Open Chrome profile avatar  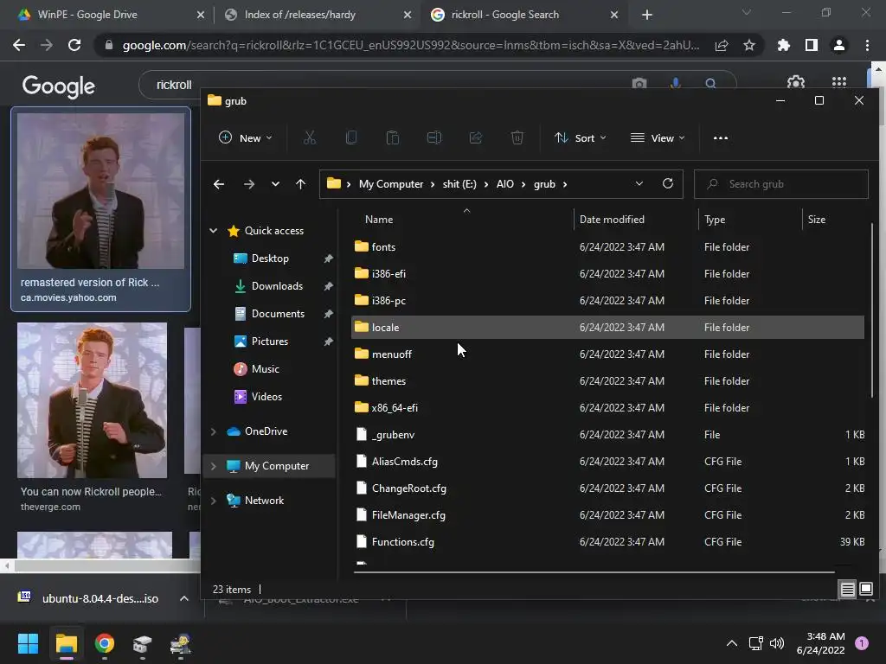pyautogui.click(x=839, y=45)
